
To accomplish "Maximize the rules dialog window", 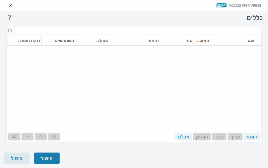I will click(21, 5).
